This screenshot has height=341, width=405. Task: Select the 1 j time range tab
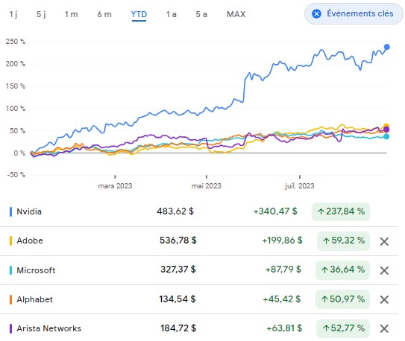(13, 14)
